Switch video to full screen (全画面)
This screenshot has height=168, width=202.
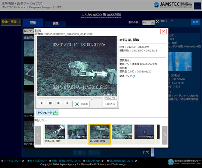(x=81, y=104)
